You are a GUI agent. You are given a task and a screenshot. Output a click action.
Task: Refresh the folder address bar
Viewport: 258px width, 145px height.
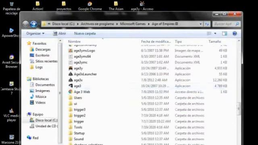[x=207, y=24]
